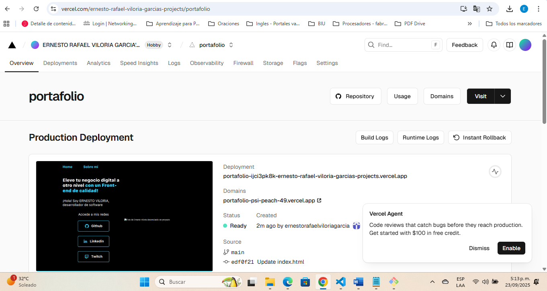Image resolution: width=547 pixels, height=291 pixels.
Task: Go to the Logs tab
Action: tap(174, 63)
